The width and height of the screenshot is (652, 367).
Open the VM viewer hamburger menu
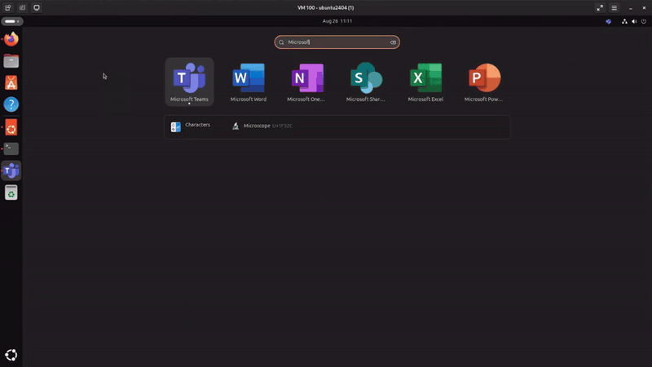coord(615,8)
